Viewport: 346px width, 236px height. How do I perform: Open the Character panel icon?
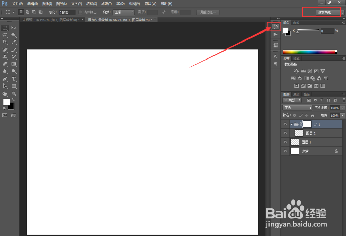tap(276, 56)
